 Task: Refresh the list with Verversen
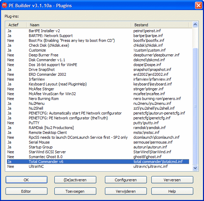pyautogui.click(x=172, y=180)
